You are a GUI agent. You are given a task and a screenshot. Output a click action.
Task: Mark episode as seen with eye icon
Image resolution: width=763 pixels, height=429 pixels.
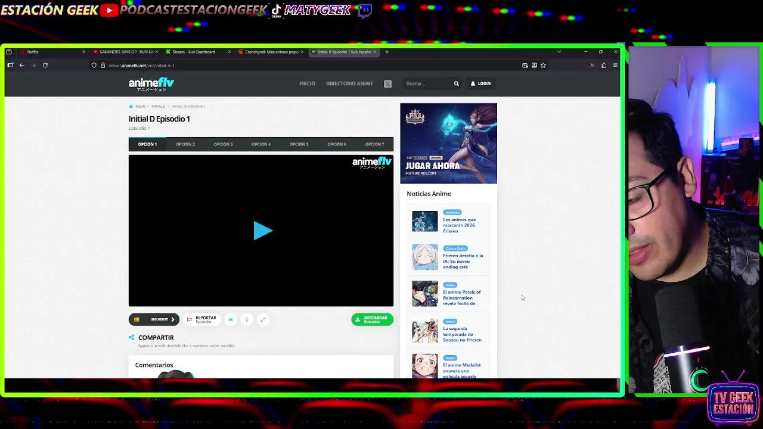pos(231,319)
